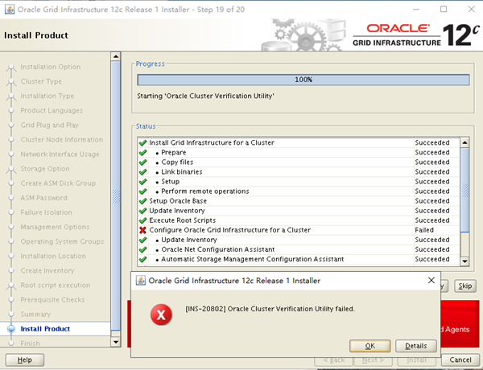
Task: Select the Root script execution step
Action: tap(56, 285)
